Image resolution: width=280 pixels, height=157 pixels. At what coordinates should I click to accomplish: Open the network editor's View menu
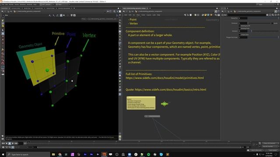[138, 15]
